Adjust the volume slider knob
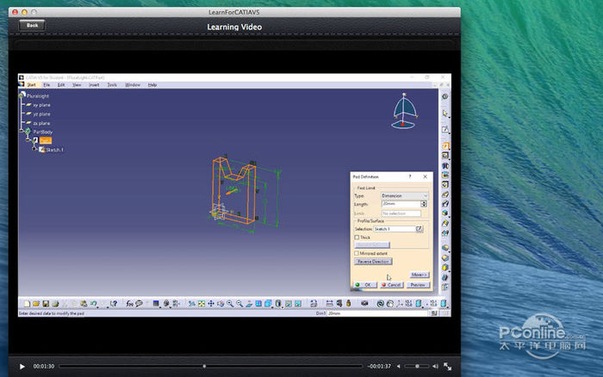 (417, 367)
